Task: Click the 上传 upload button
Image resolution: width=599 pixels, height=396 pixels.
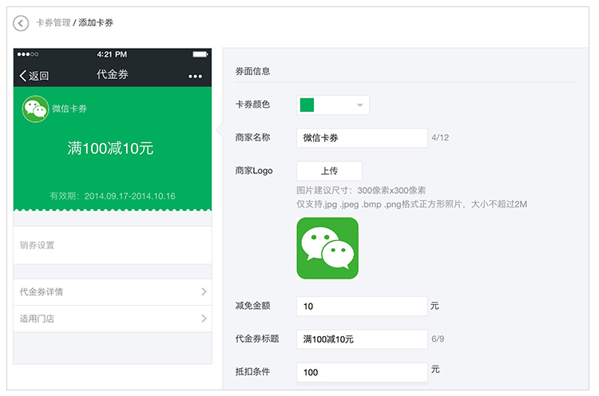Action: click(329, 171)
